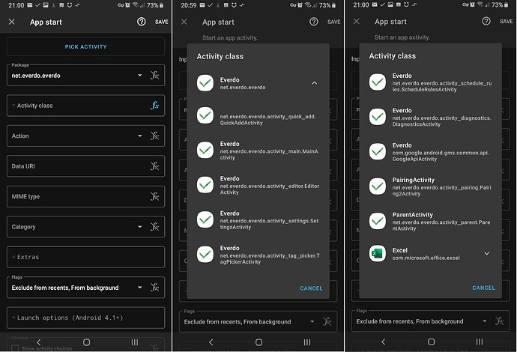The image size is (517, 352).
Task: Toggle fx expression mode for Data URI
Action: click(x=154, y=166)
